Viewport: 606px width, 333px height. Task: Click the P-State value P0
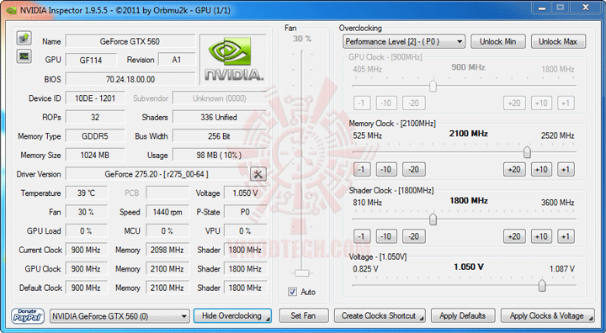pyautogui.click(x=246, y=212)
